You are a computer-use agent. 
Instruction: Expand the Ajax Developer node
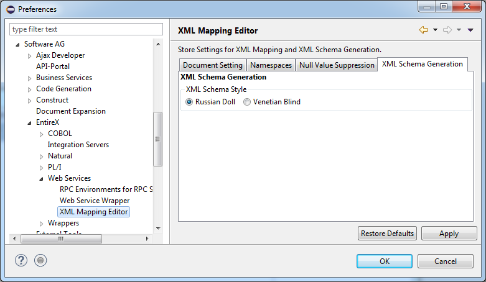tap(29, 56)
